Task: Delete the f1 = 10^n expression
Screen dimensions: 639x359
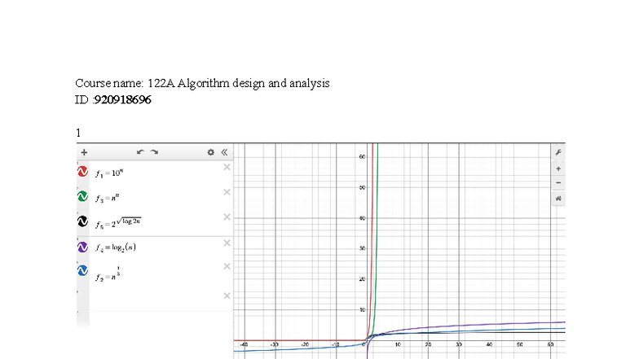Action: 227,168
